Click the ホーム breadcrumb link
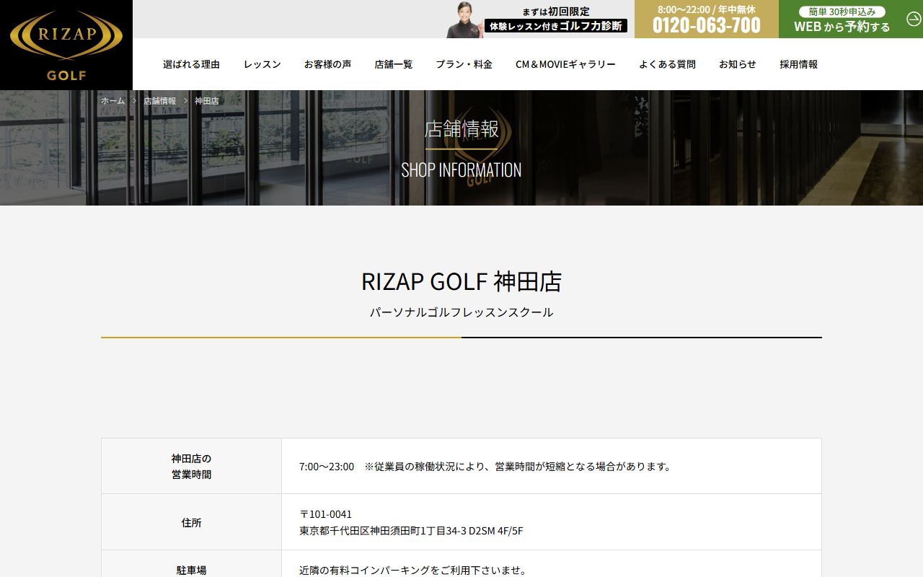Screen dimensions: 923x577 pos(112,101)
